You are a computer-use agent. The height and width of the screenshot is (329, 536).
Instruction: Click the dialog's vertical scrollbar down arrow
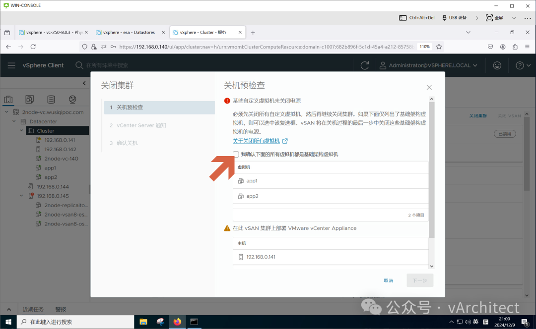(x=432, y=266)
